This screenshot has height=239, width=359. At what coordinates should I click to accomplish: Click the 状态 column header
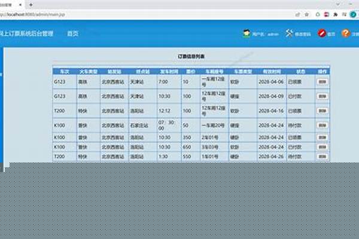tap(300, 72)
